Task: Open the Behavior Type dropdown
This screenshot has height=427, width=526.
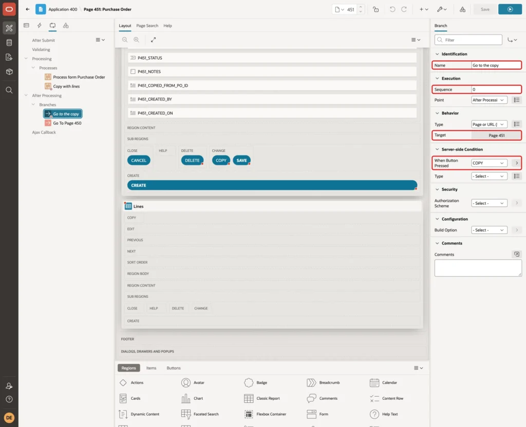Action: click(x=489, y=124)
